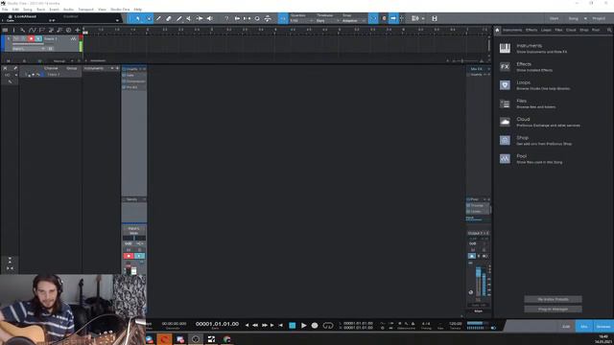
Task: Open the Edit view button
Action: [566, 326]
